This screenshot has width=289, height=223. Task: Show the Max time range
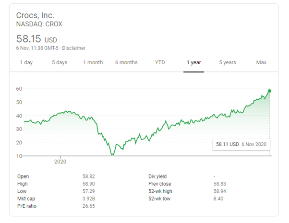261,62
